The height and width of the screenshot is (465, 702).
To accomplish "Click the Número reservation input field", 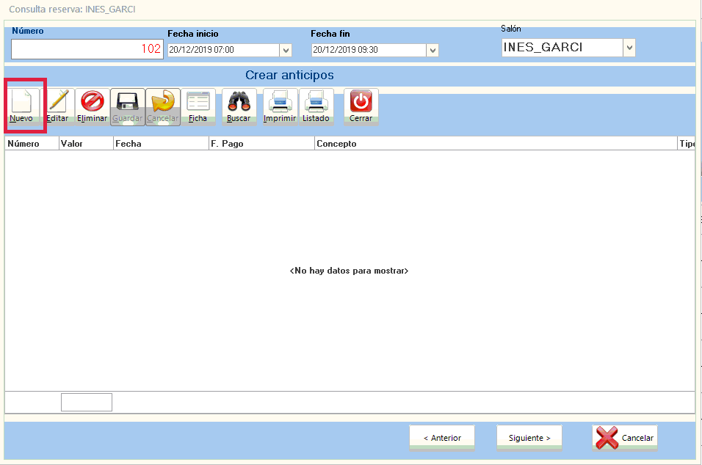I will pyautogui.click(x=87, y=49).
